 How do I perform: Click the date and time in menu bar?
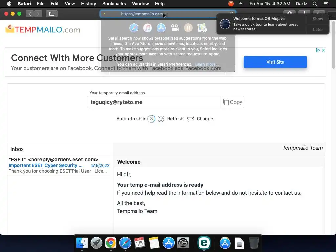pyautogui.click(x=270, y=4)
